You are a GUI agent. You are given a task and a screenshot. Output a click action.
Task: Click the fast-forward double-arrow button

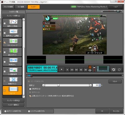[x=77, y=70]
